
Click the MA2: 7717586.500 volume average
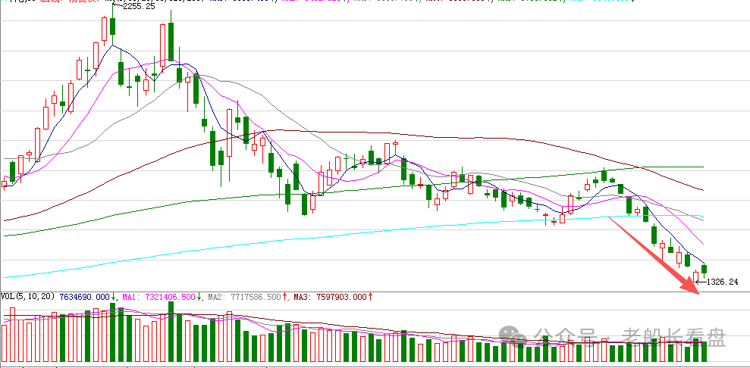[244, 296]
